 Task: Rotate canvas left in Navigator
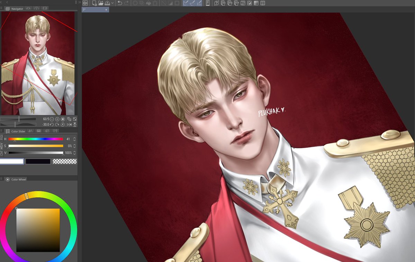coord(52,124)
